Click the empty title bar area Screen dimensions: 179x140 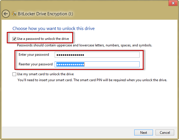point(85,3)
